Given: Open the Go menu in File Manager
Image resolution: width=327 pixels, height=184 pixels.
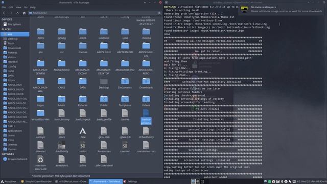Looking at the screenshot, I should coord(26,7).
